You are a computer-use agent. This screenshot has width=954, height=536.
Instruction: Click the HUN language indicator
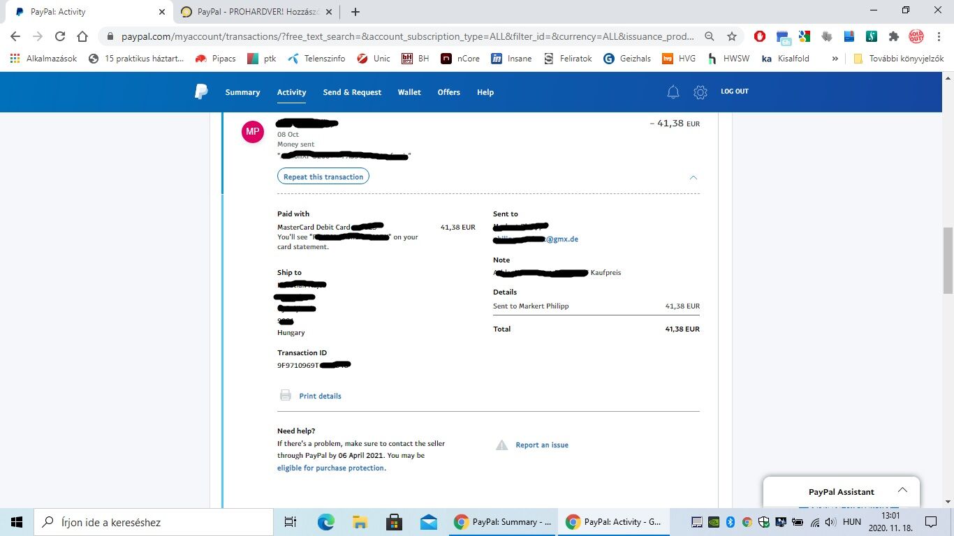point(851,522)
